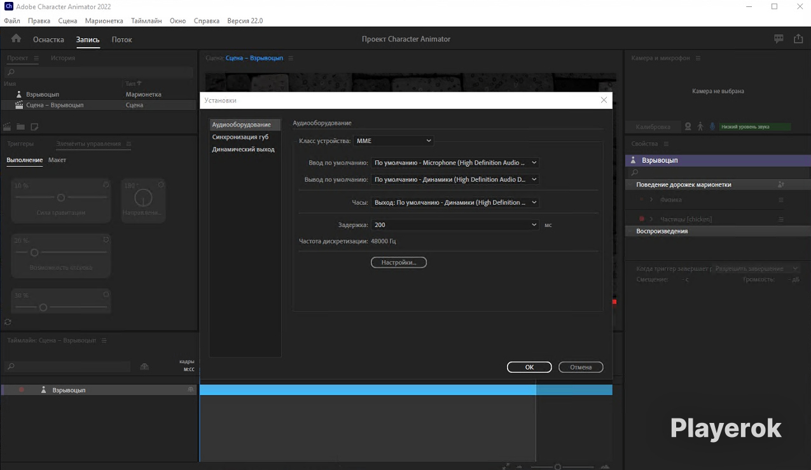Select Синхронизация губ in preferences list
811x470 pixels.
pyautogui.click(x=240, y=137)
